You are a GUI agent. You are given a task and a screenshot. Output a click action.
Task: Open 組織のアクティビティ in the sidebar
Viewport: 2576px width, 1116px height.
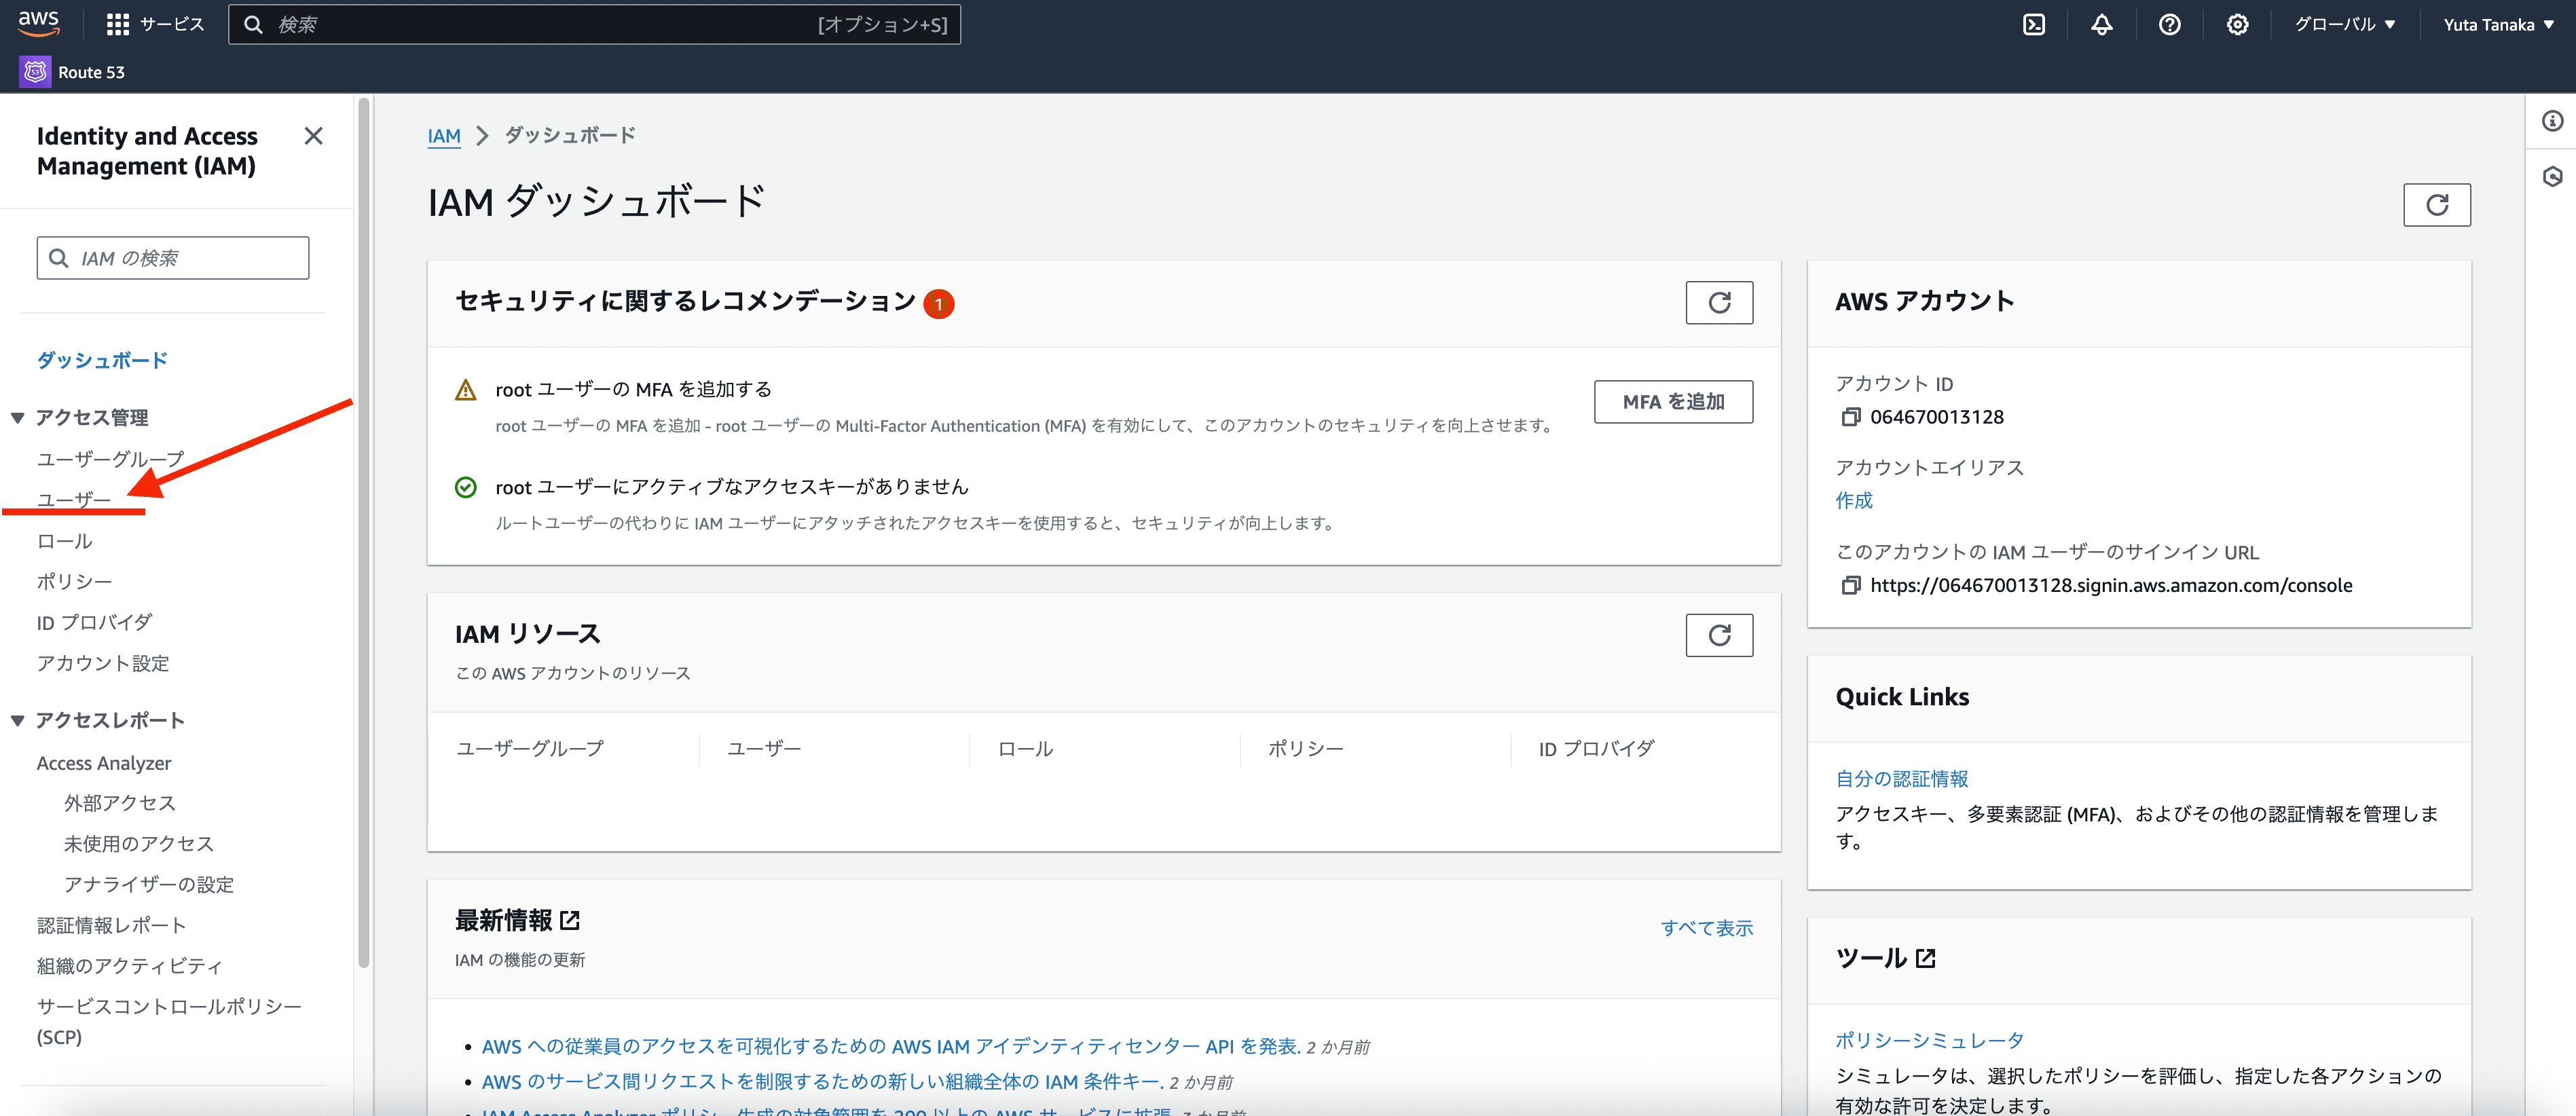130,966
